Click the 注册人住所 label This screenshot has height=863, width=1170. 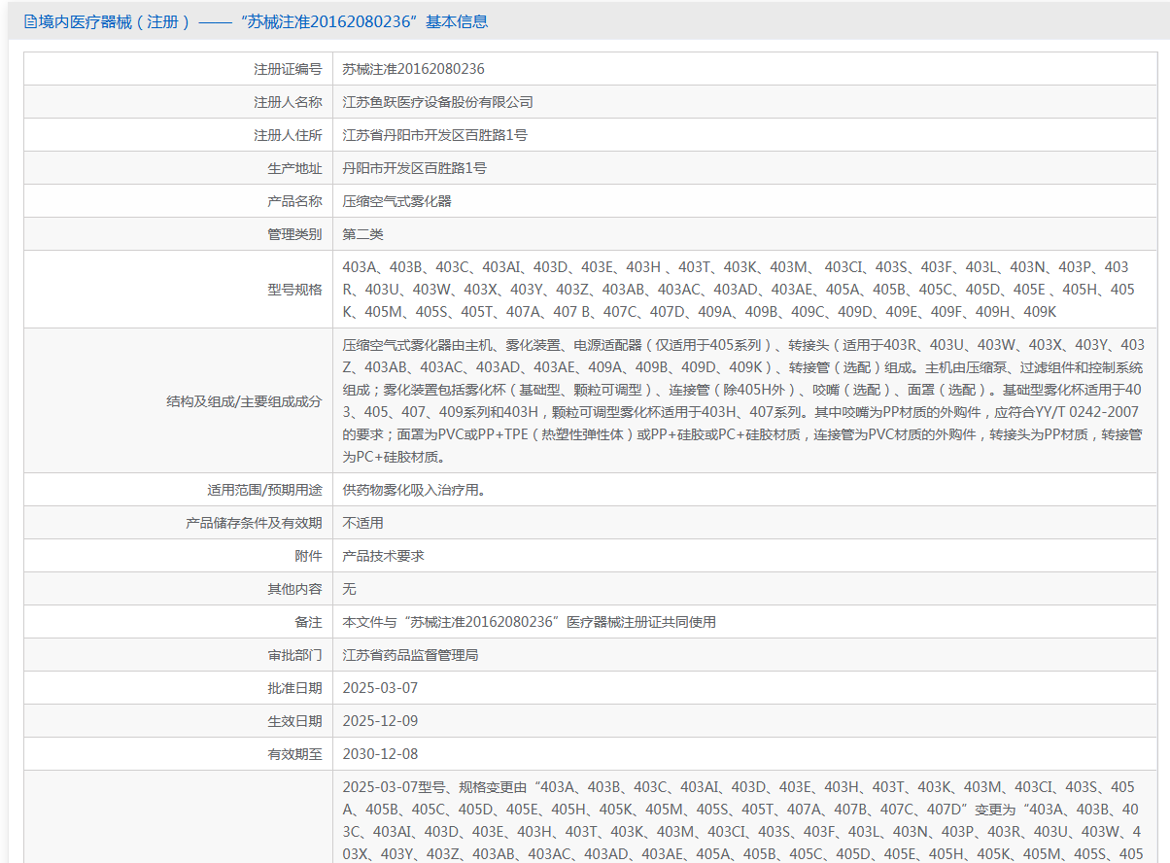pos(288,135)
